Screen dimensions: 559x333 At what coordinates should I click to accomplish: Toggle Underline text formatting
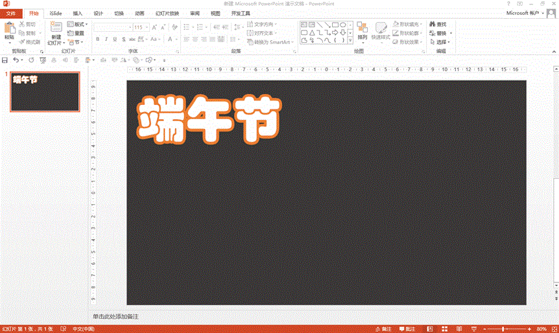click(x=114, y=39)
